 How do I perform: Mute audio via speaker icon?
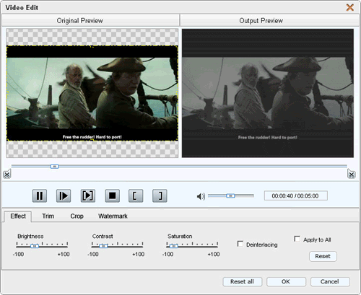(201, 196)
